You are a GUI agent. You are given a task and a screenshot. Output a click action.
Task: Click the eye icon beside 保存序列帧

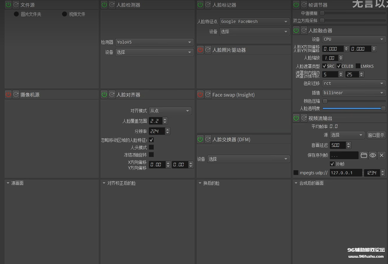pyautogui.click(x=373, y=155)
